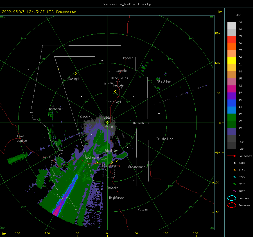Select the dBZ legend heading

238,15
